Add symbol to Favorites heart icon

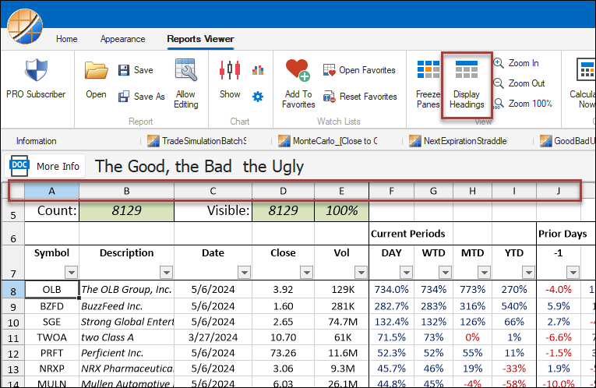298,70
